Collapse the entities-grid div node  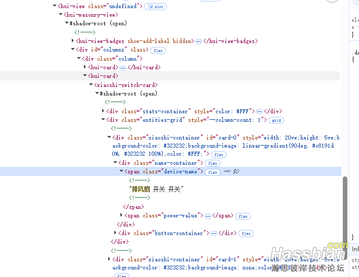click(x=103, y=120)
